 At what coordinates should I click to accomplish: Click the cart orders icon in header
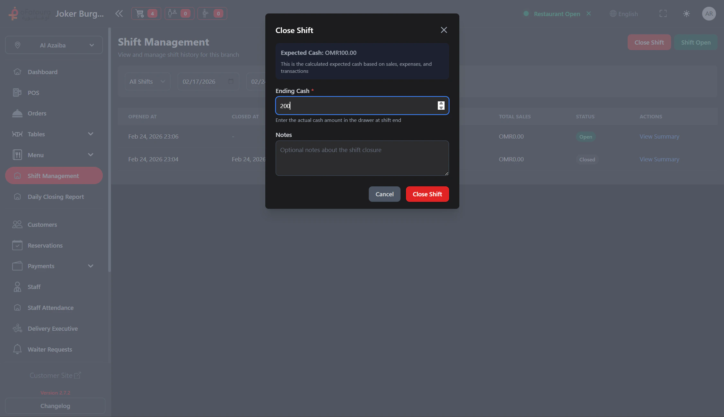pos(146,13)
